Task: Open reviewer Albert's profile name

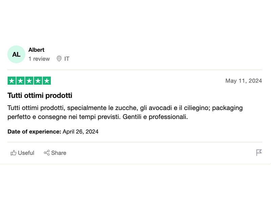Action: [36, 50]
